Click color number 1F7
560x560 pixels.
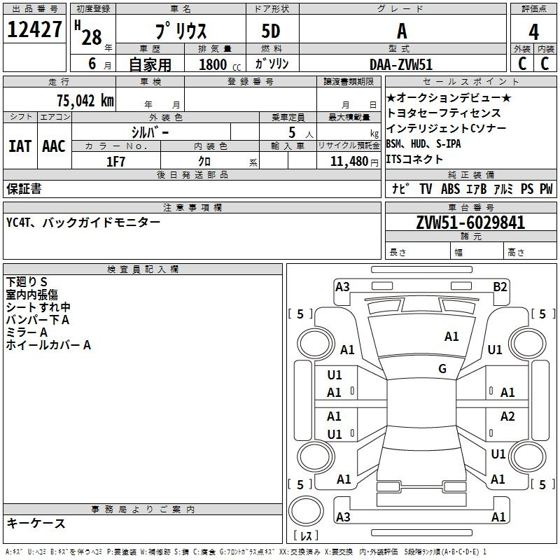pyautogui.click(x=115, y=161)
